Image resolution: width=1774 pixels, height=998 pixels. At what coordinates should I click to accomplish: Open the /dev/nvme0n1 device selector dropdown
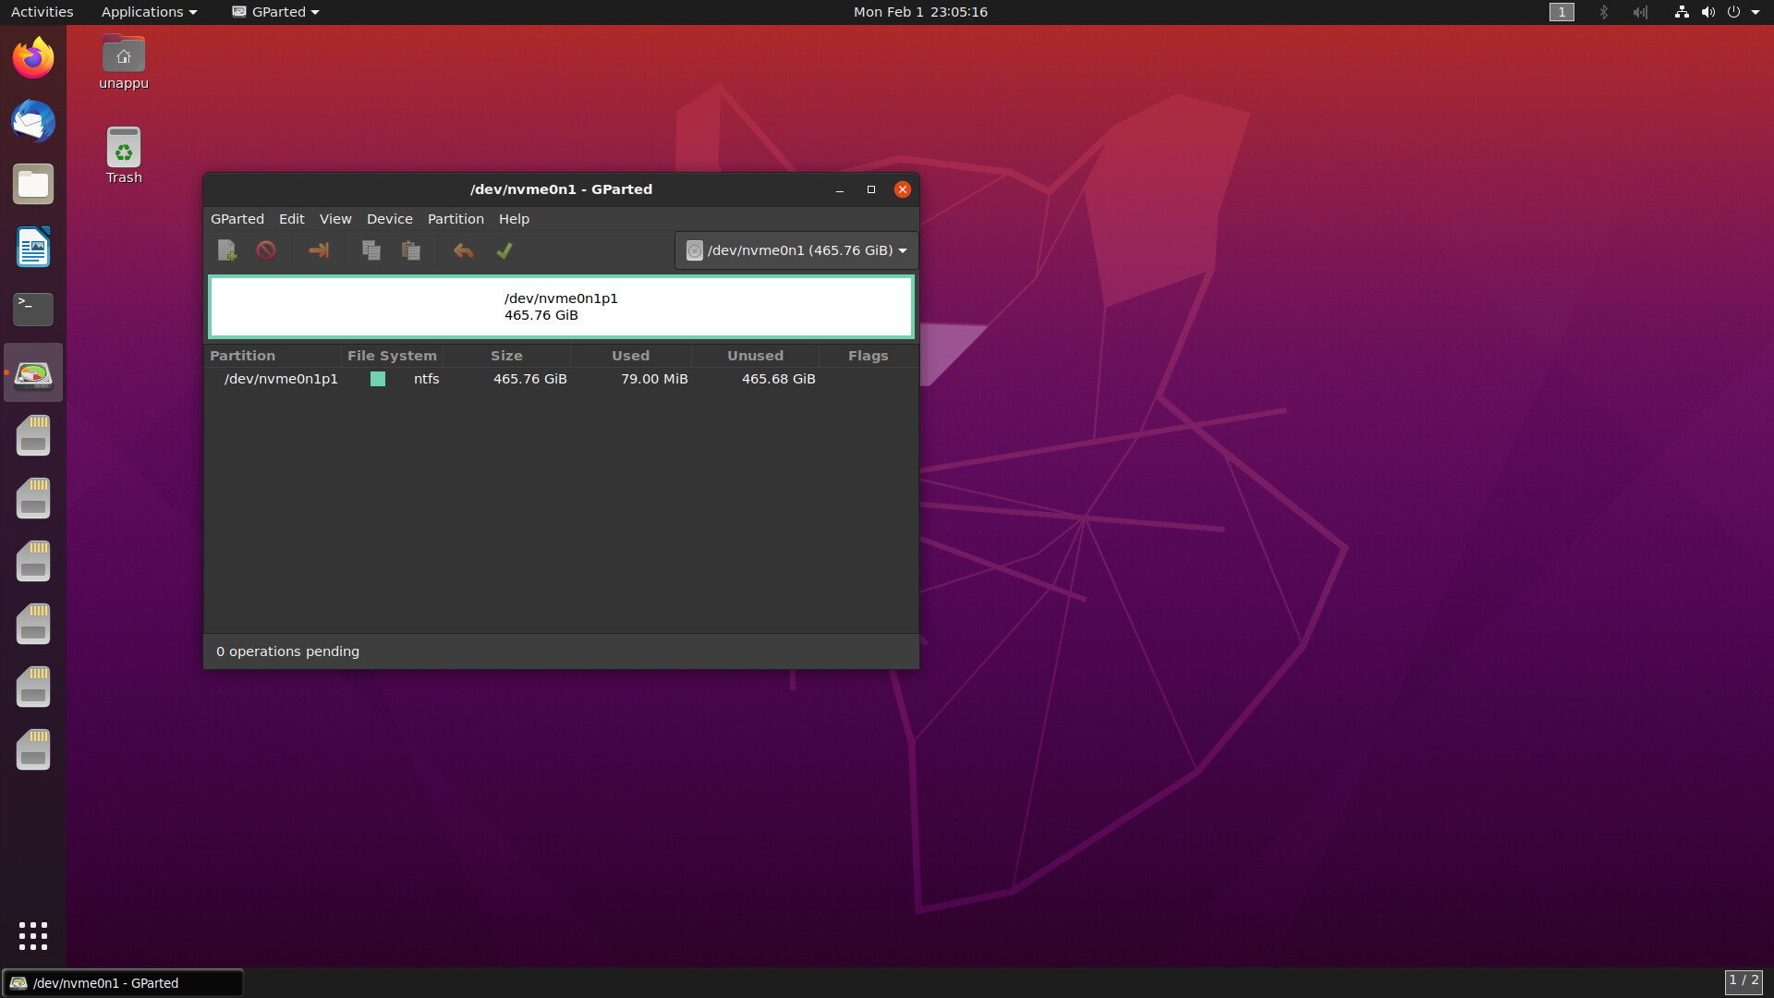(x=796, y=250)
